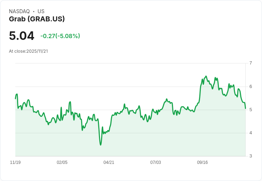Image resolution: width=262 pixels, height=181 pixels.
Task: Click the -0.27(-5.08%) price change text
Action: pos(60,36)
